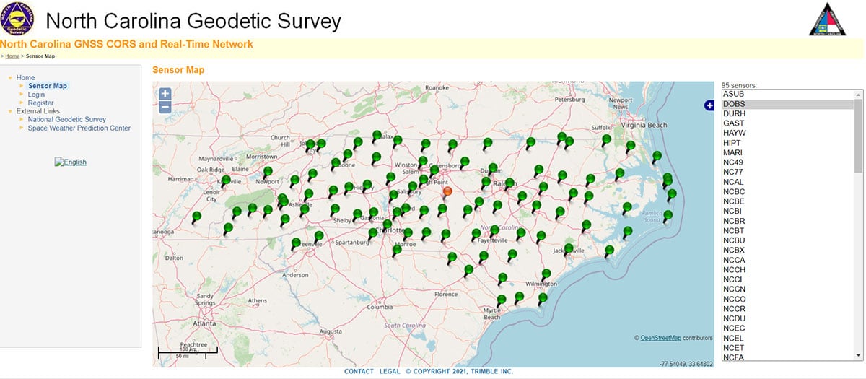
Task: Select HAYW in the sensor list
Action: click(x=787, y=134)
